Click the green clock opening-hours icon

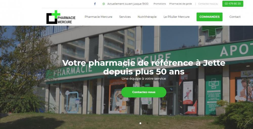pos(103,4)
